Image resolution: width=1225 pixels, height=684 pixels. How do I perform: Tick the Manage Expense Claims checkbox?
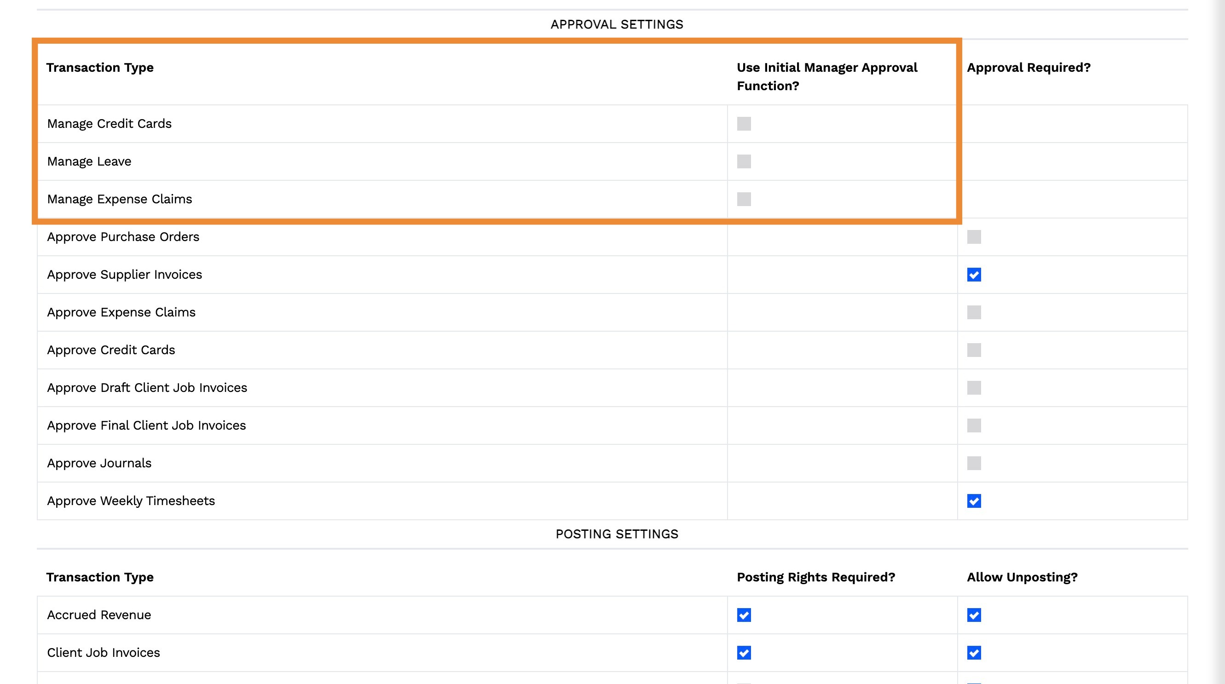(x=744, y=199)
